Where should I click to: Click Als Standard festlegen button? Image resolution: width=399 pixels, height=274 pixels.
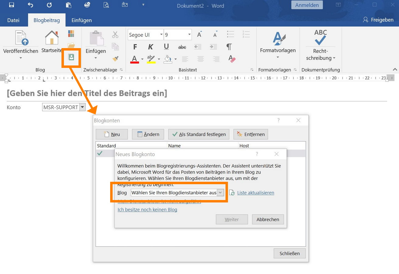point(199,134)
